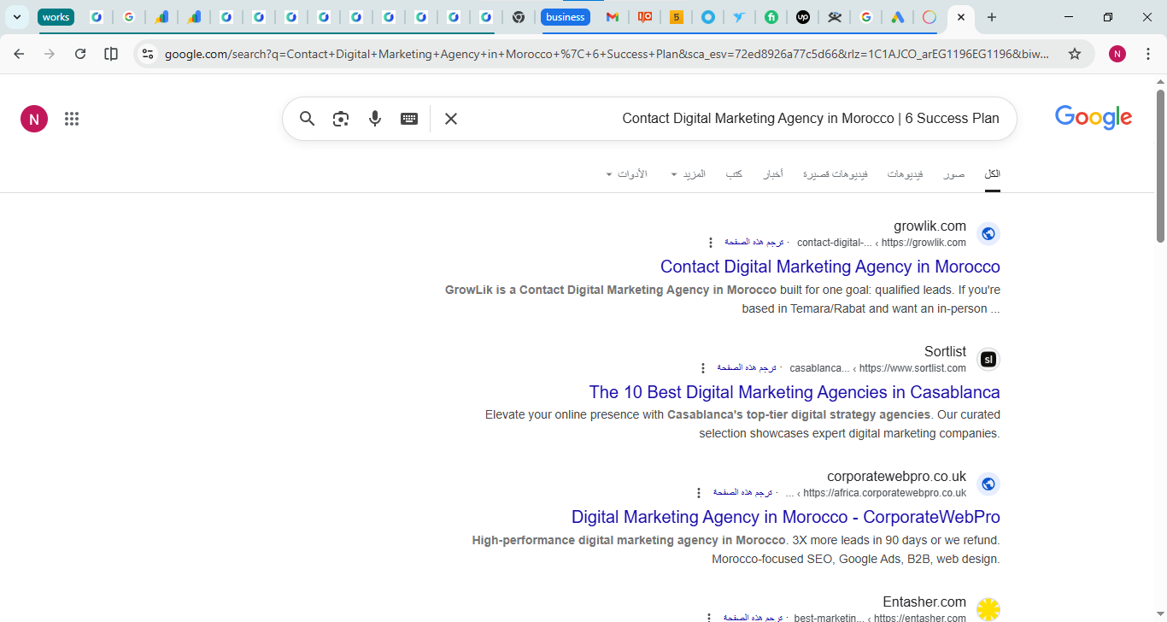Click the Entasher.com yellow favicon

coord(988,609)
